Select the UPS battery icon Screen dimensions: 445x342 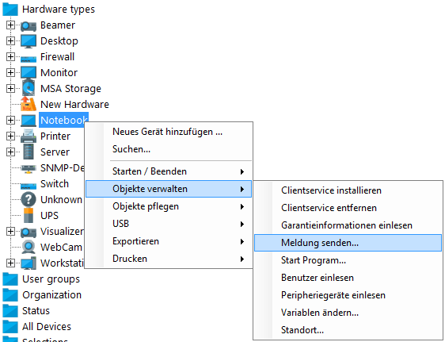pos(29,215)
